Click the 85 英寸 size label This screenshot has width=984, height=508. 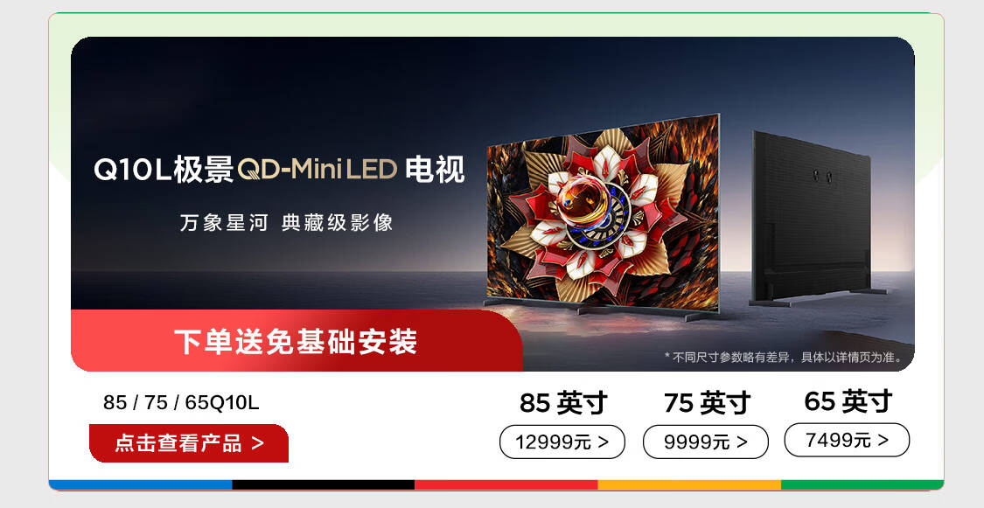(x=563, y=402)
